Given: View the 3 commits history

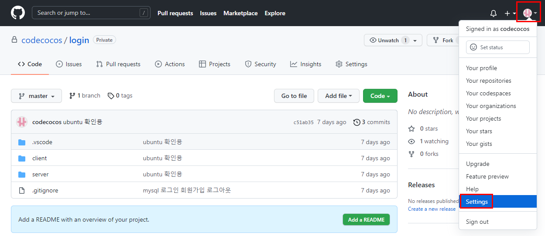Looking at the screenshot, I should pyautogui.click(x=372, y=122).
